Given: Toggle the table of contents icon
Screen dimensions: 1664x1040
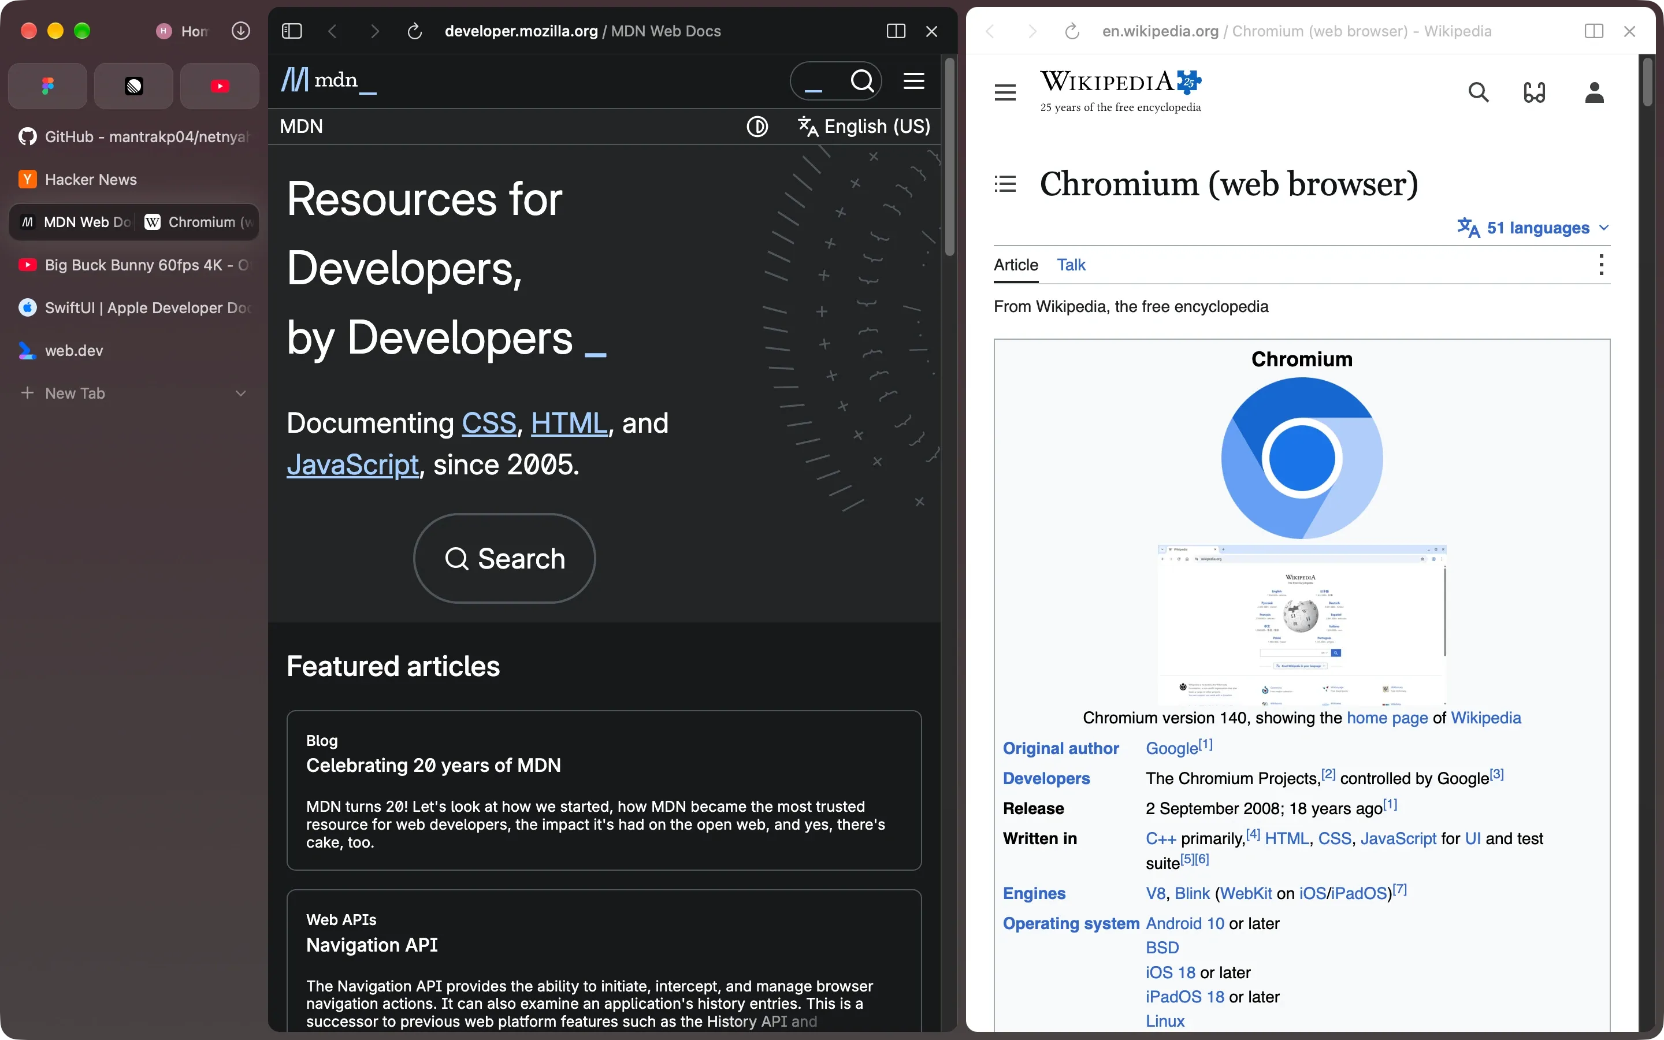Looking at the screenshot, I should 1005,184.
